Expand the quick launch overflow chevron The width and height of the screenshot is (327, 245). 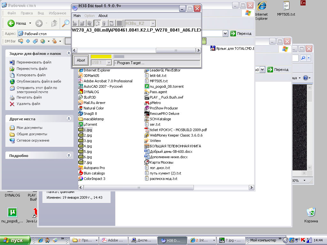coord(62,239)
